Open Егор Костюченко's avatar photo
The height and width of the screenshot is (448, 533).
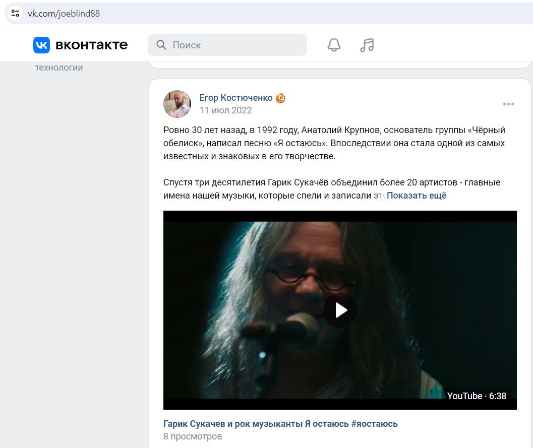(177, 104)
